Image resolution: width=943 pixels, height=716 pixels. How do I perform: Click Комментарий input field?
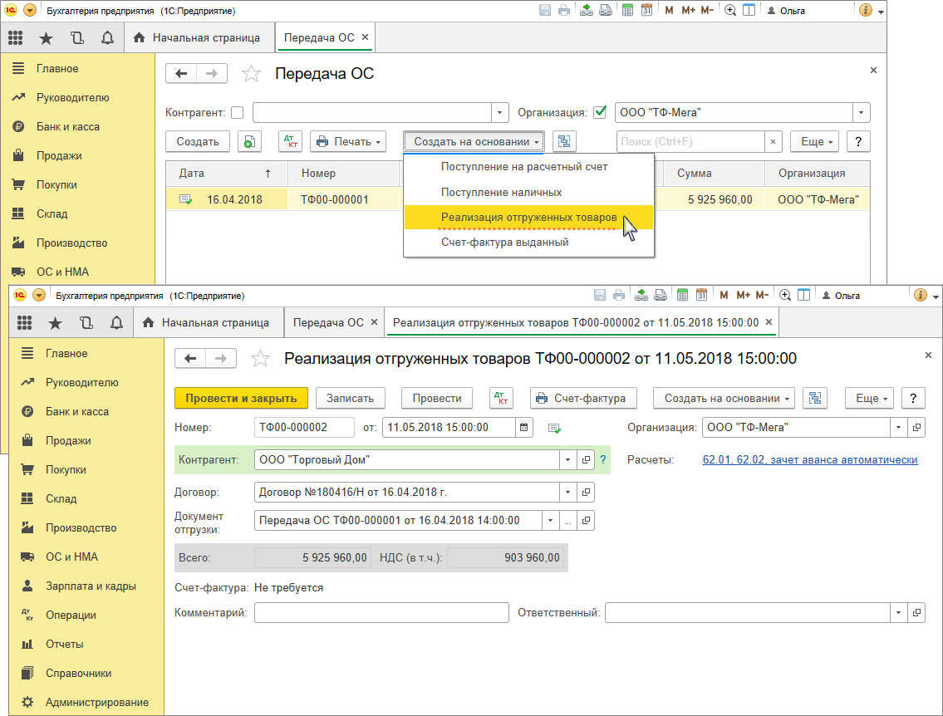point(381,613)
